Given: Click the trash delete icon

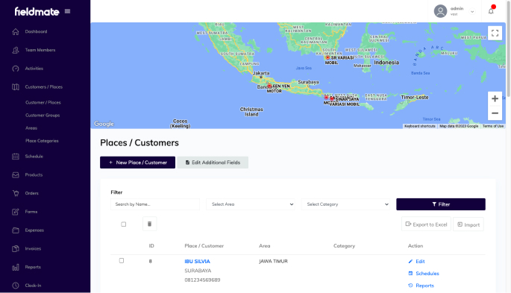Looking at the screenshot, I should (x=150, y=224).
